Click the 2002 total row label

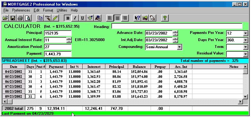(x=14, y=109)
